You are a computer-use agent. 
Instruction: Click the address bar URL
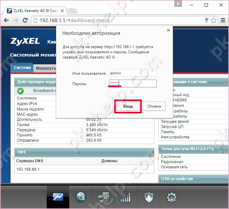point(75,20)
